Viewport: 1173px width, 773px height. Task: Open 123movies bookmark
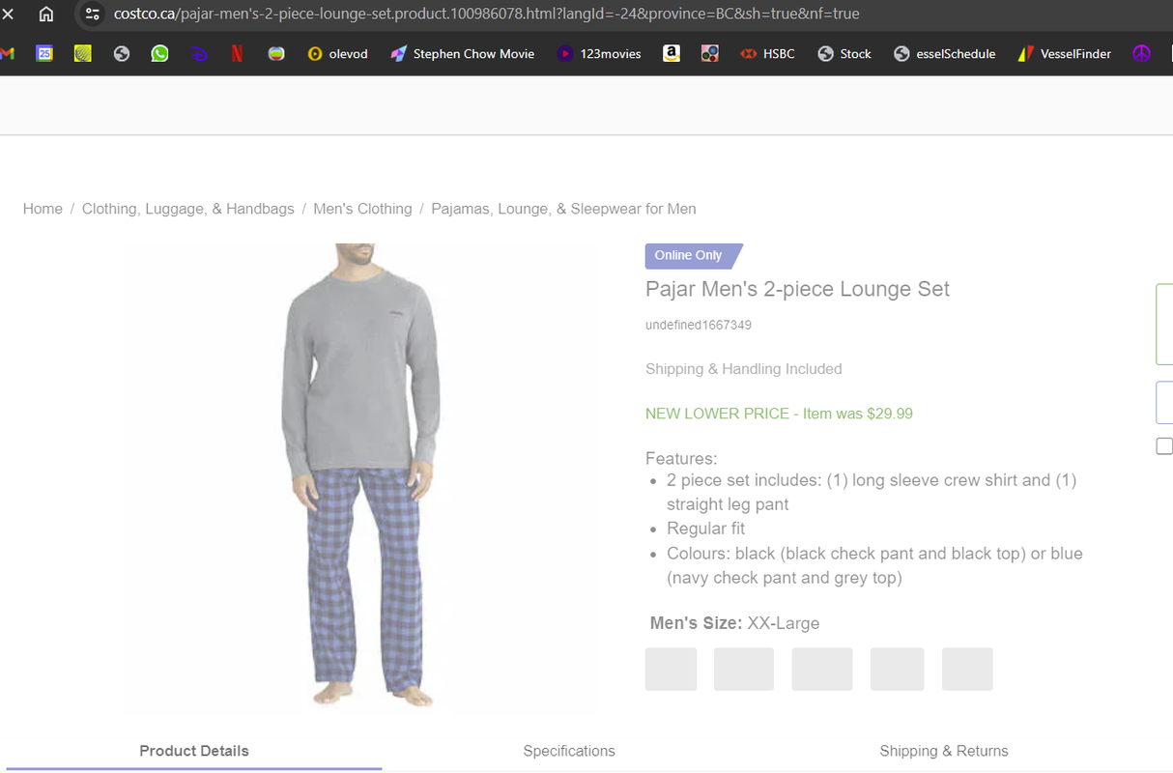pyautogui.click(x=599, y=54)
